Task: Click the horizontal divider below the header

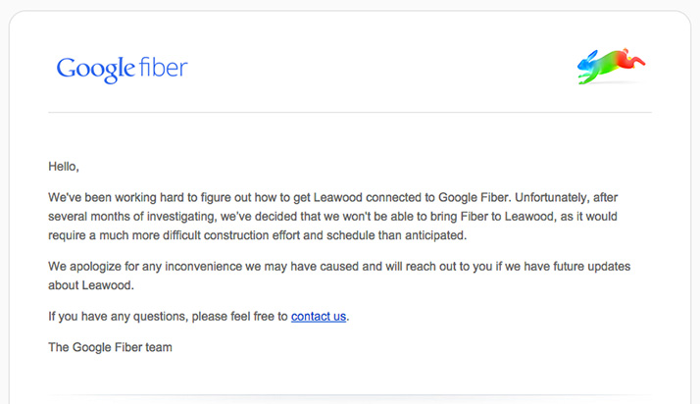Action: [349, 113]
